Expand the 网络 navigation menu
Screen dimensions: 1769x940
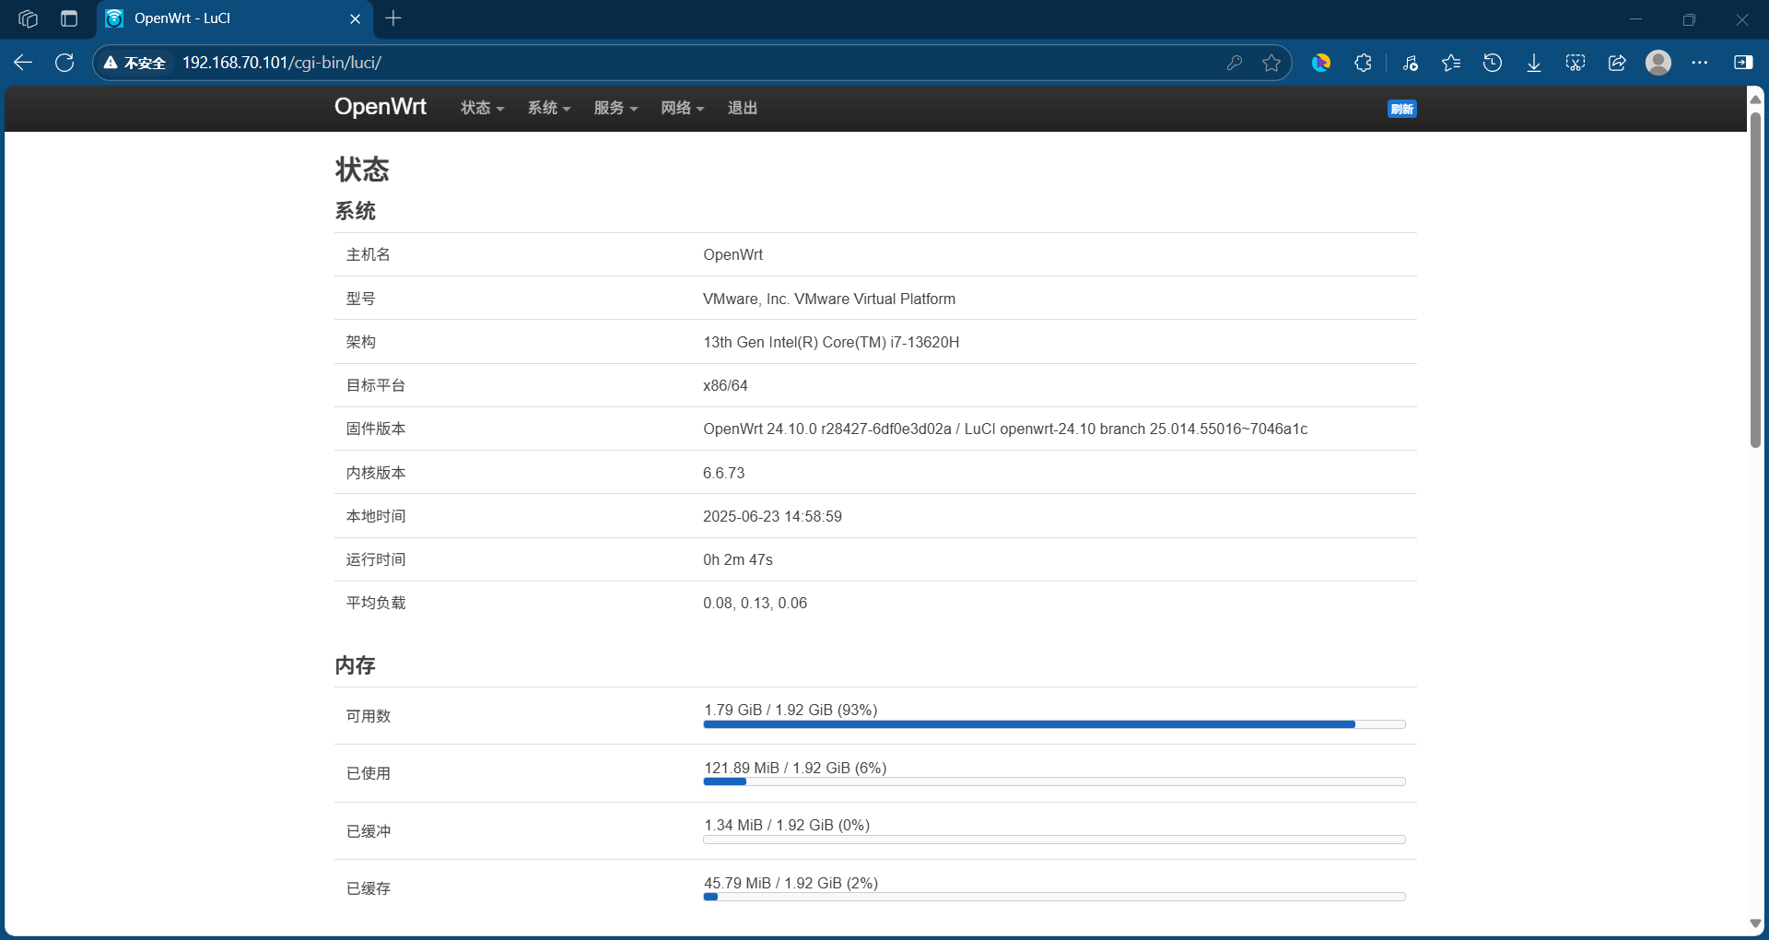683,108
